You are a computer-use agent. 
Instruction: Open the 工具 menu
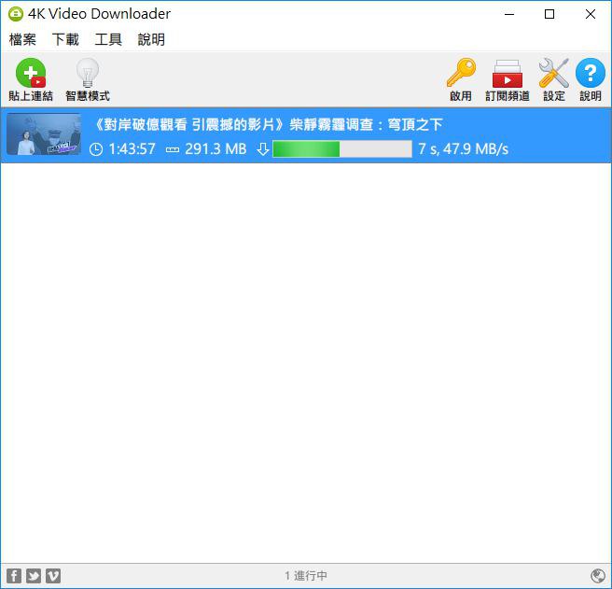[x=108, y=39]
